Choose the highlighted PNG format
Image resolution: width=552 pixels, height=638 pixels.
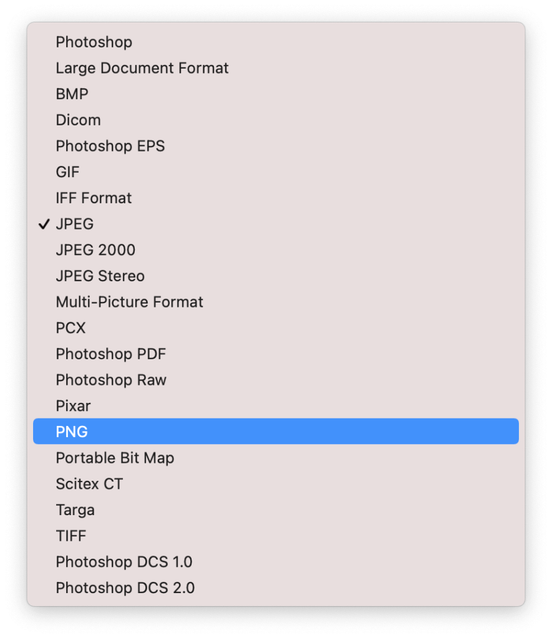(x=276, y=432)
